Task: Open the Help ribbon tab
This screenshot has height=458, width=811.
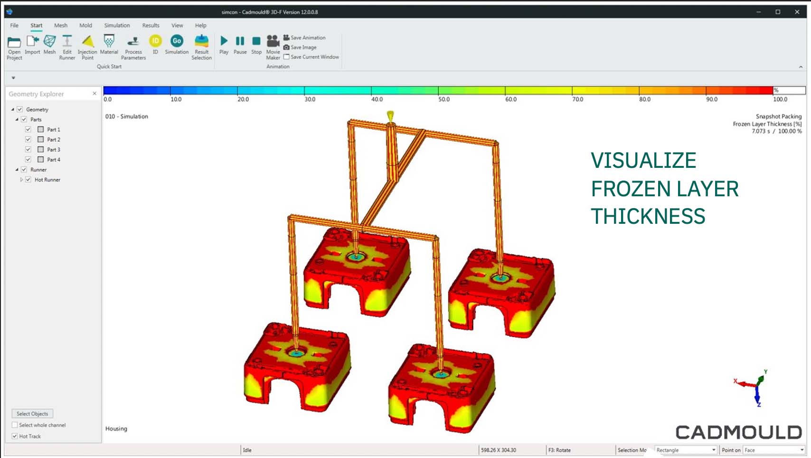Action: point(200,26)
